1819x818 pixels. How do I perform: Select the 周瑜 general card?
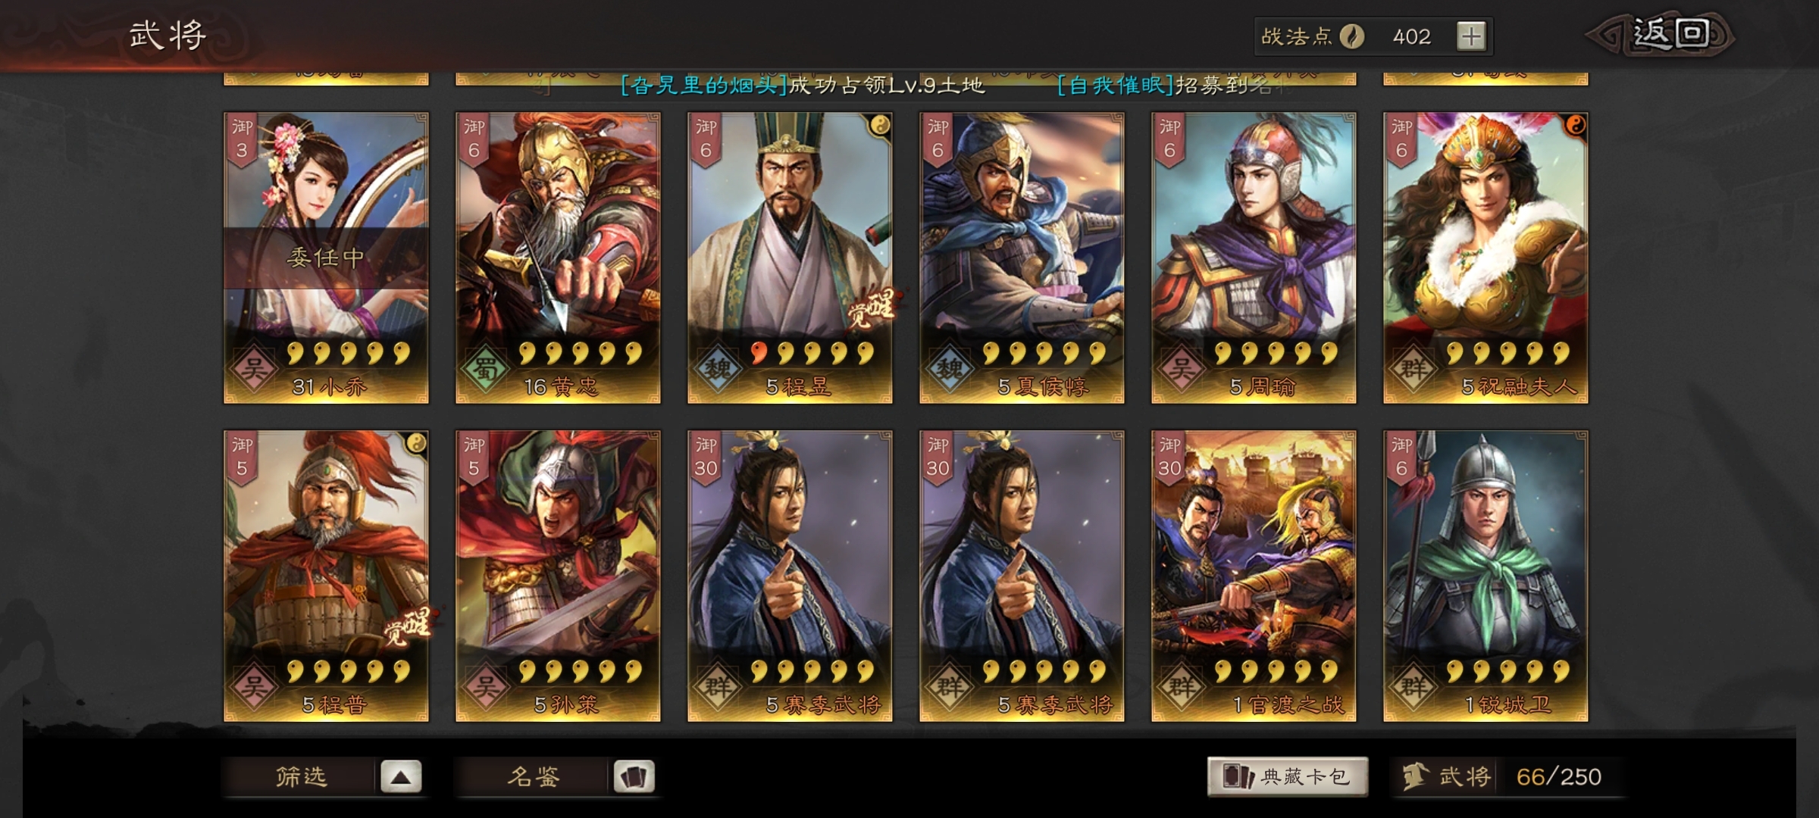pyautogui.click(x=1254, y=258)
